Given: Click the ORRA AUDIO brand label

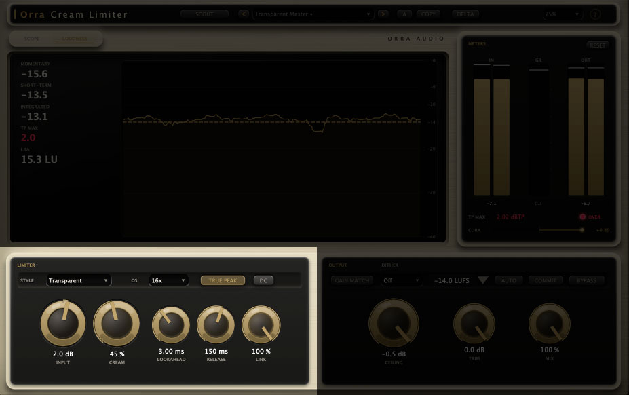Looking at the screenshot, I should [416, 39].
